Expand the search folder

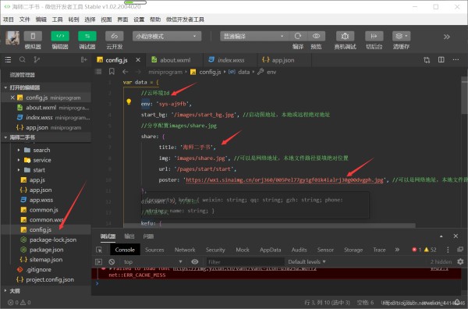tap(41, 150)
